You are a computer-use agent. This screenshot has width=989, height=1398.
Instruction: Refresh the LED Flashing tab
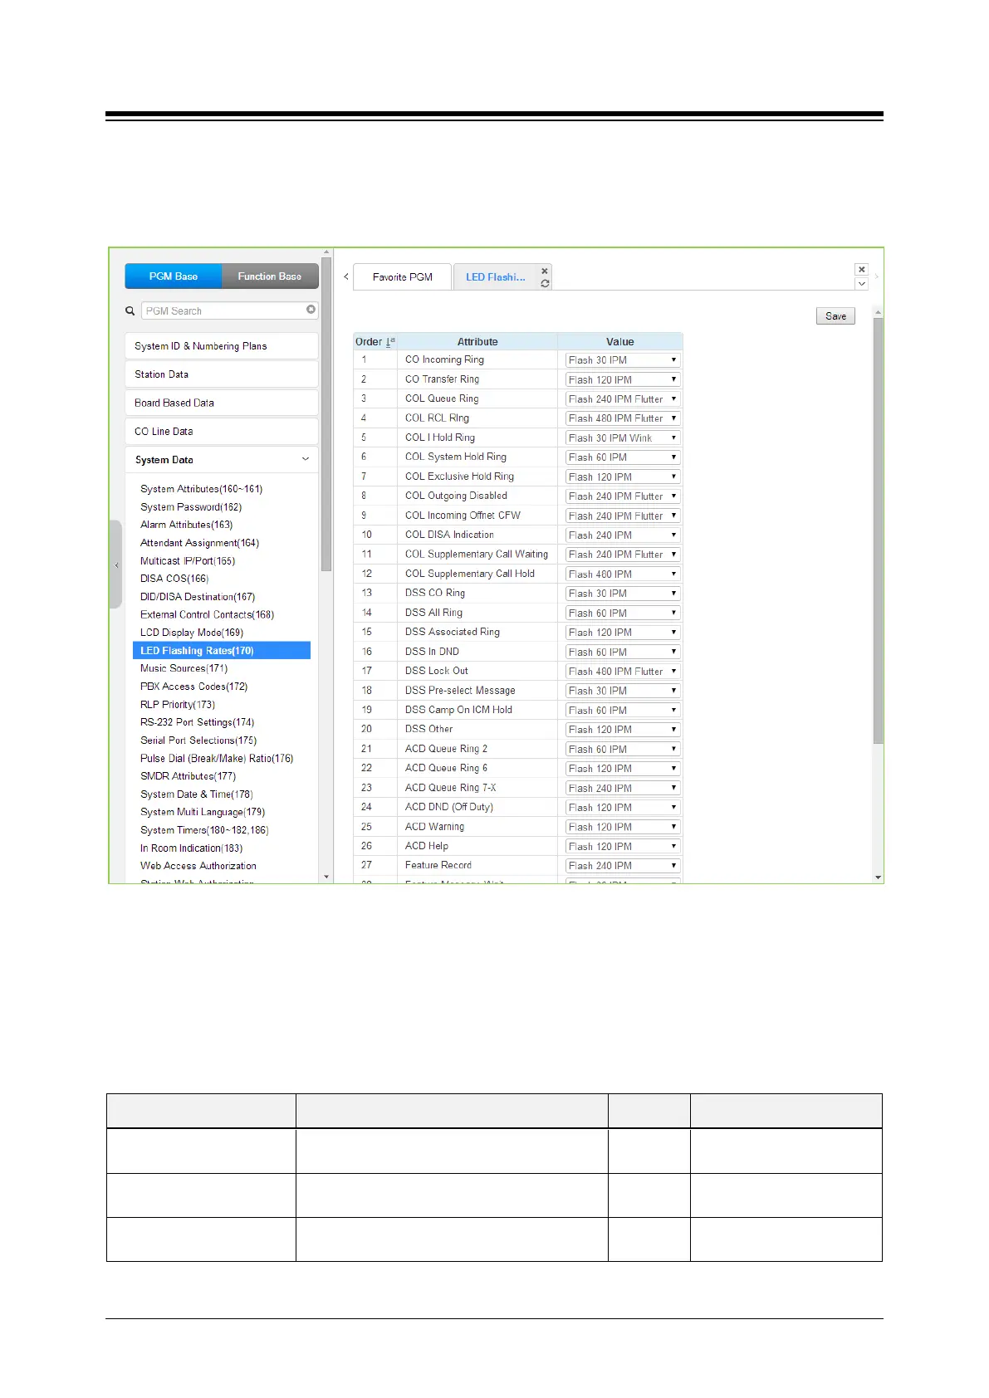[x=545, y=284]
